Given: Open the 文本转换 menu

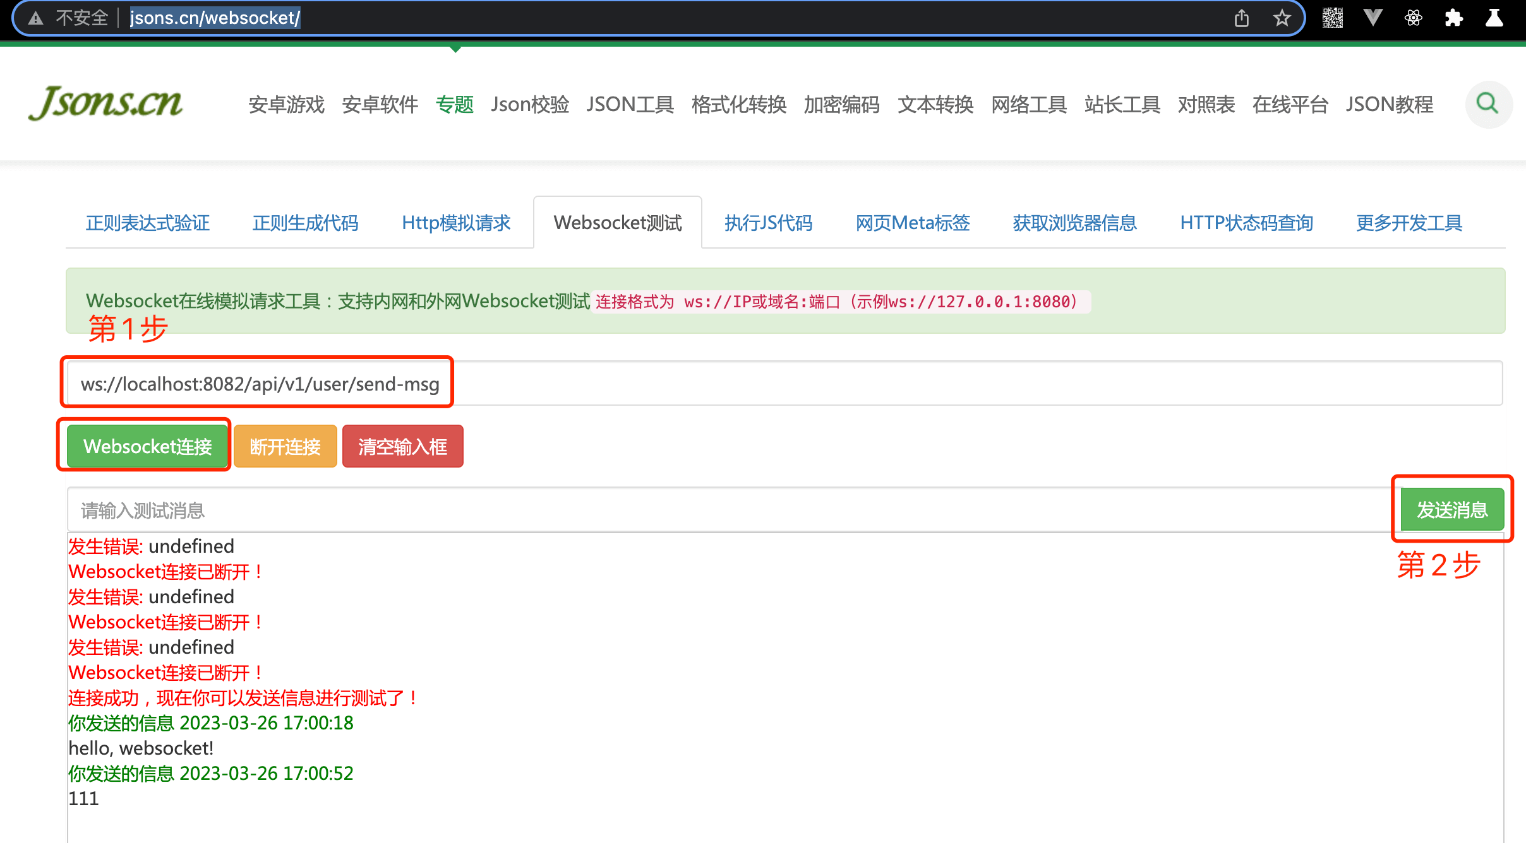Looking at the screenshot, I should [x=935, y=105].
